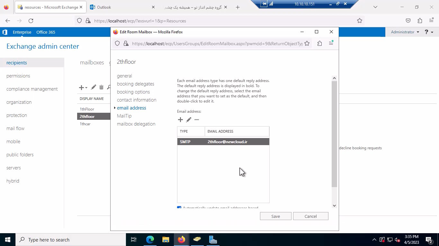Select 1thcar in resources list
Viewport: 439px width, 246px height.
coord(85,124)
